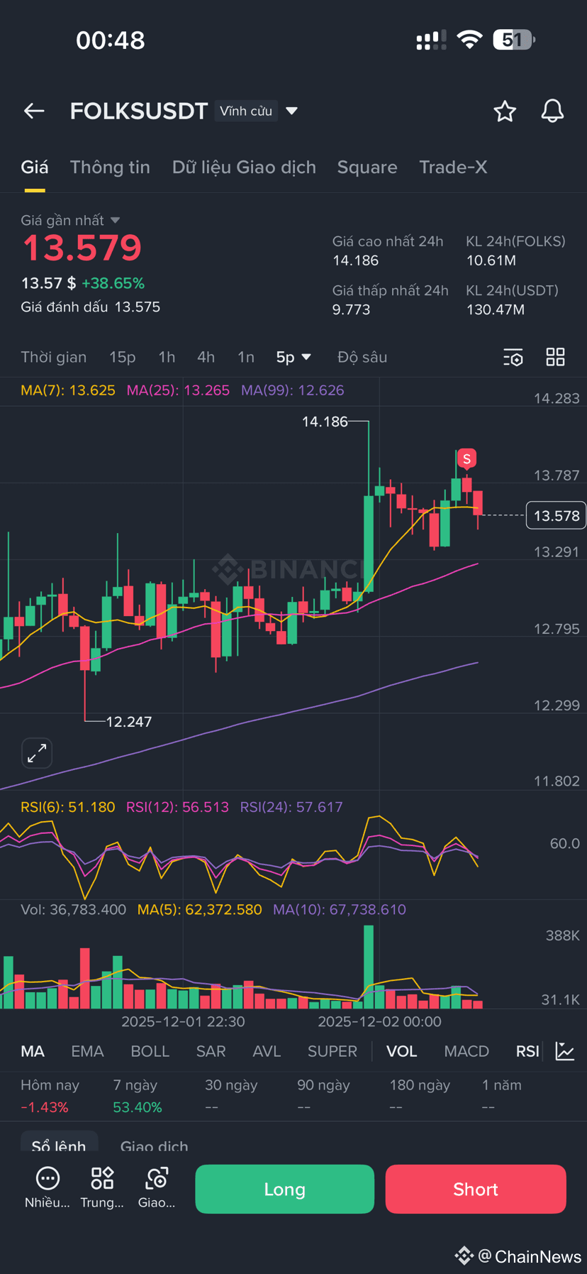The image size is (587, 1274).
Task: Open the Sổ lệnh order book tab
Action: pyautogui.click(x=59, y=1145)
